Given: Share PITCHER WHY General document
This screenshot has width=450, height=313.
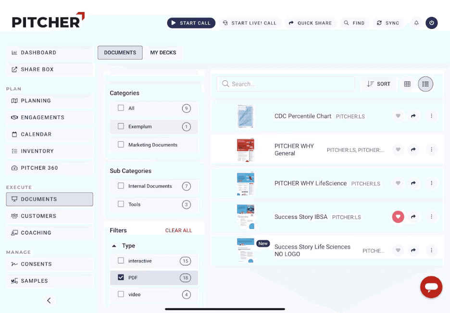Looking at the screenshot, I should point(413,150).
